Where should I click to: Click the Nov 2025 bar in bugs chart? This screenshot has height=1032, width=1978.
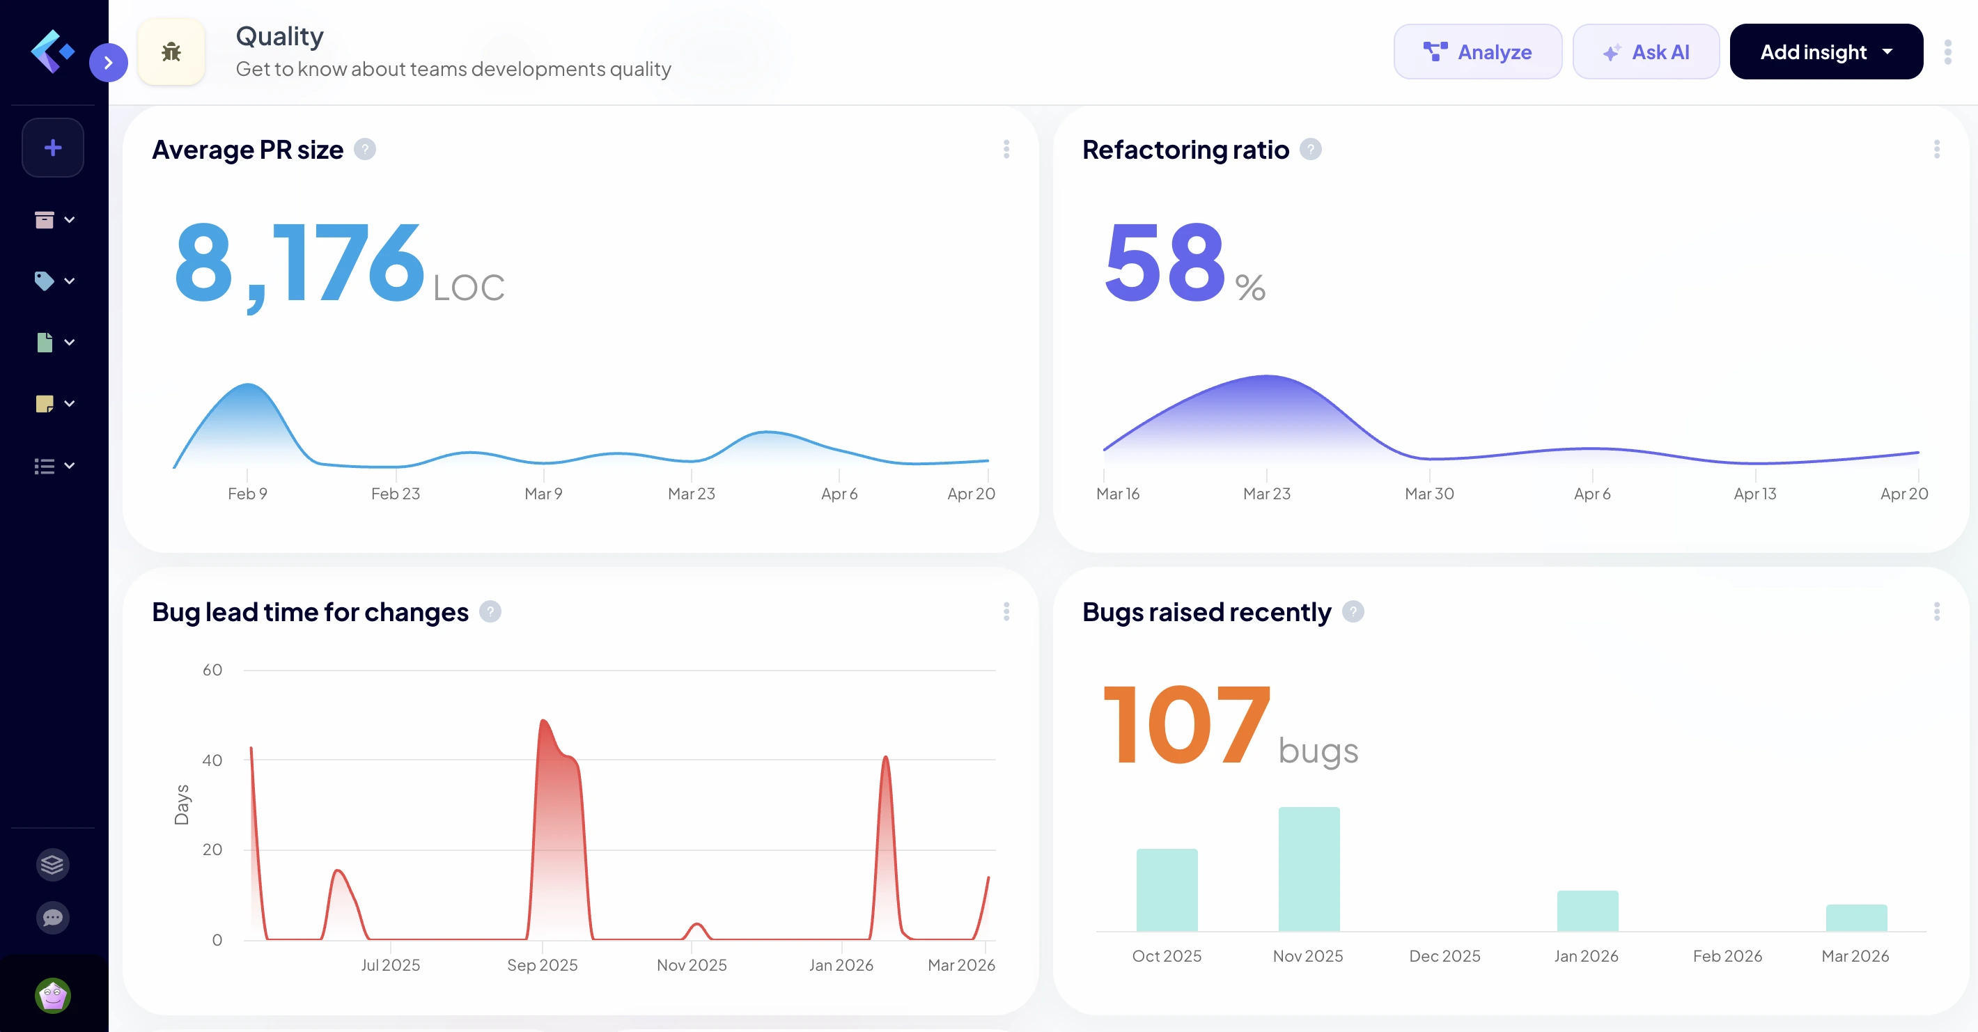(1309, 868)
